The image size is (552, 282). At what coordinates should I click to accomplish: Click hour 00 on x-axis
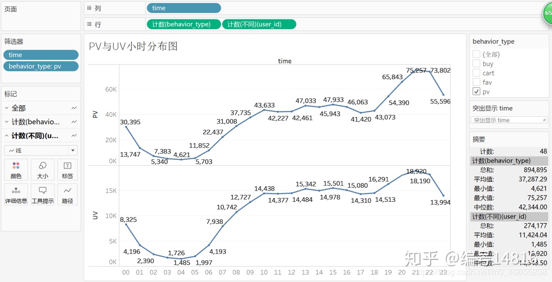point(126,272)
